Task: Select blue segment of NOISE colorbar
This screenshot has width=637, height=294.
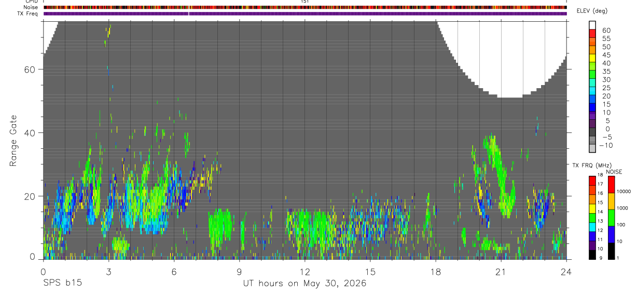Action: pos(611,234)
